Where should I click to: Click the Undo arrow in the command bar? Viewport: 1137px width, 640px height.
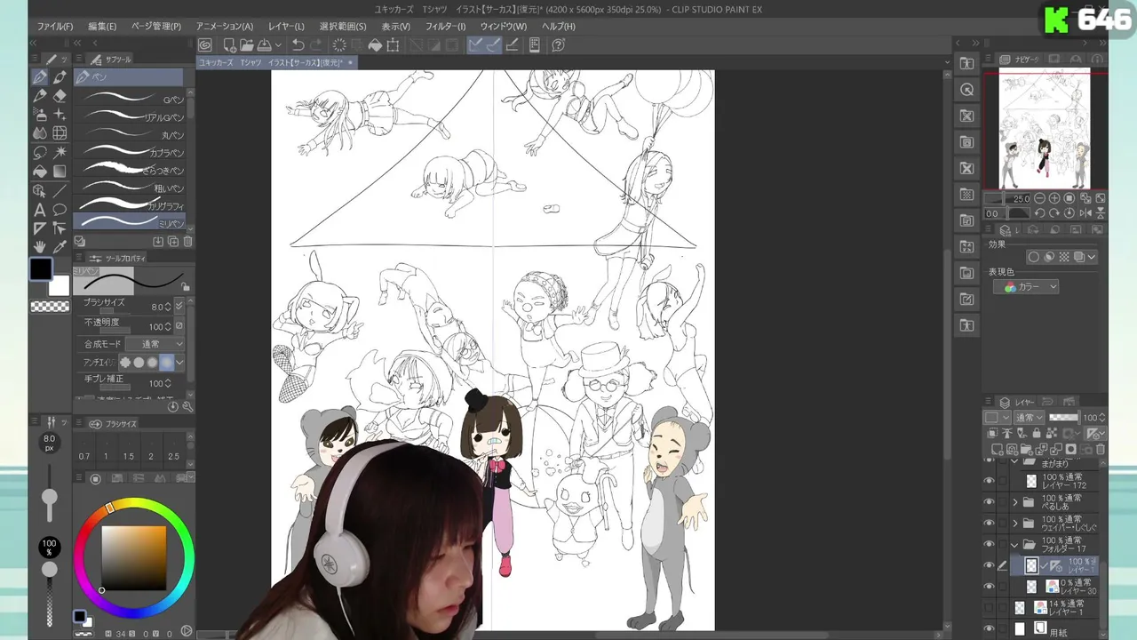[x=298, y=45]
